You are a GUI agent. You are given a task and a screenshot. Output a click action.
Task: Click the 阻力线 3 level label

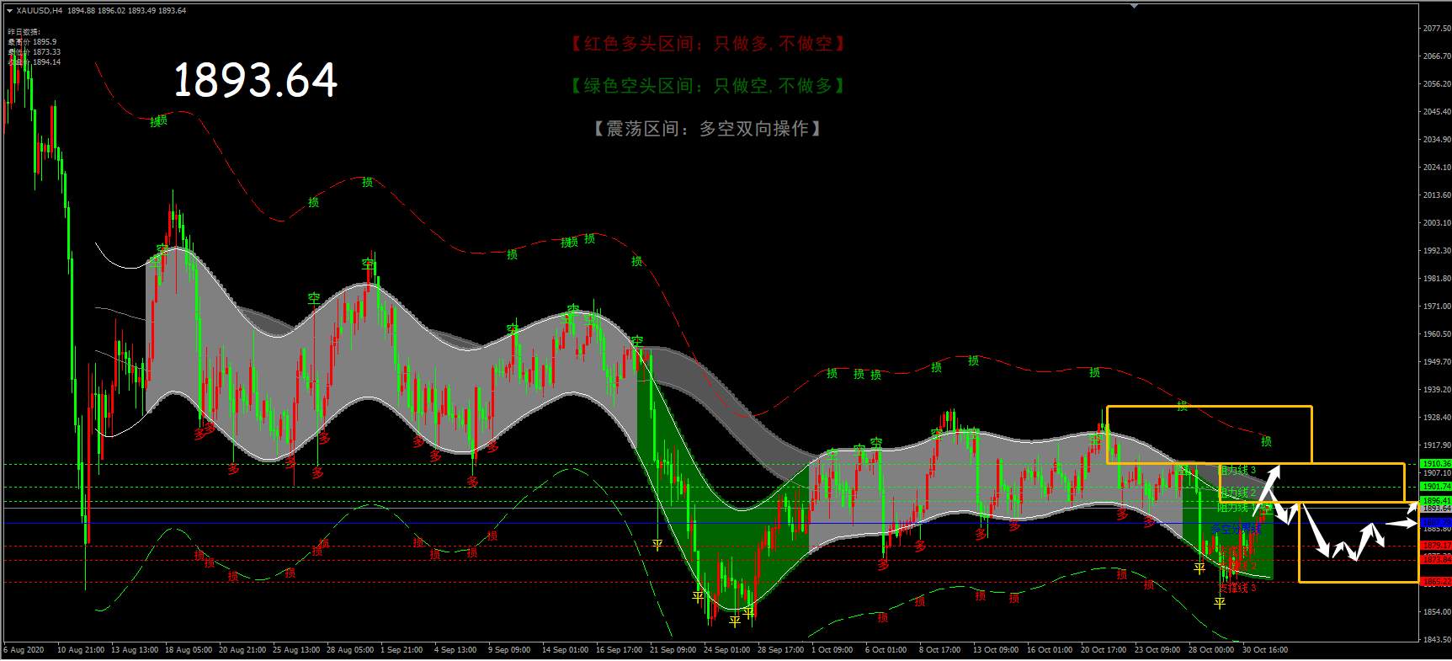1237,470
